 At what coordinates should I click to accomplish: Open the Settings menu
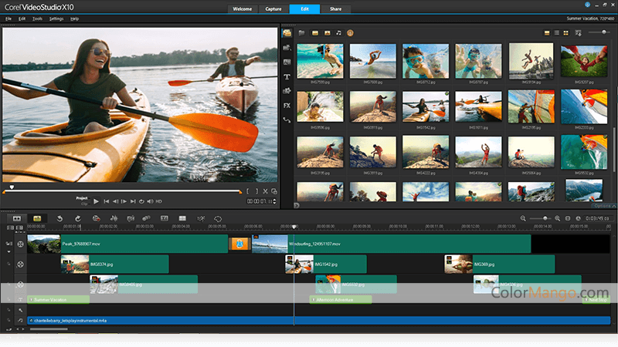[x=56, y=17]
